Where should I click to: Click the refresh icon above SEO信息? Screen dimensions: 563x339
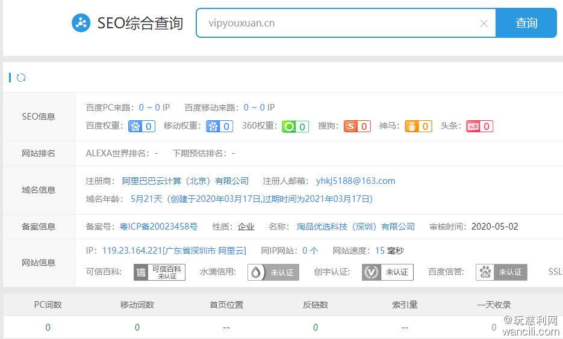point(21,78)
